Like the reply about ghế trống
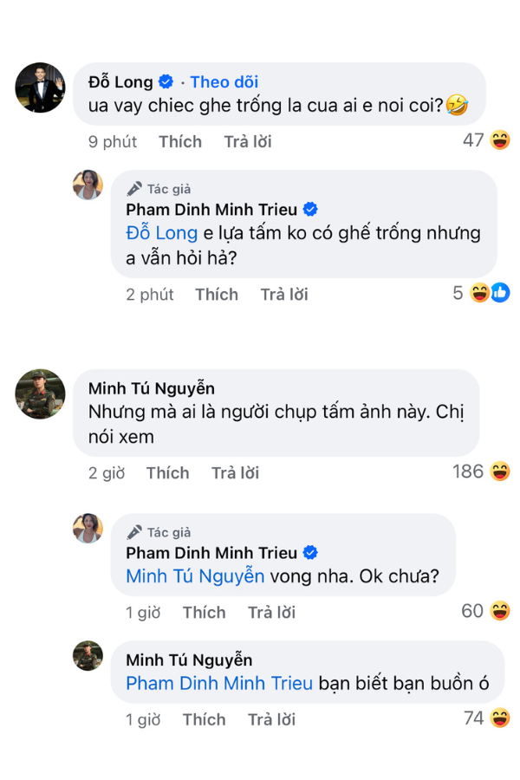 click(x=217, y=295)
